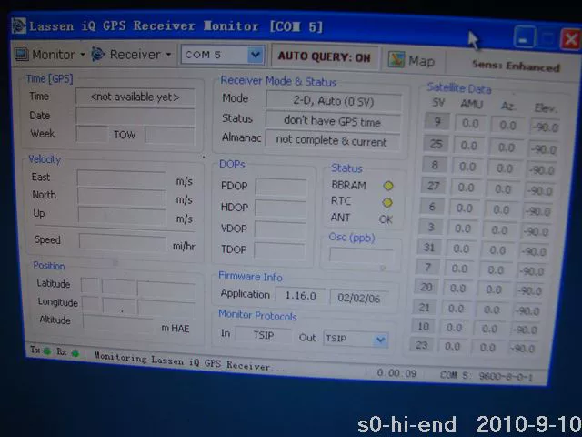Click the Sens: Enhanced indicator

pyautogui.click(x=516, y=66)
